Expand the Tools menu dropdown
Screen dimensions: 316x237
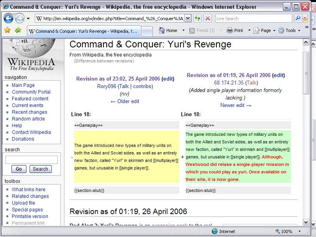(x=299, y=30)
